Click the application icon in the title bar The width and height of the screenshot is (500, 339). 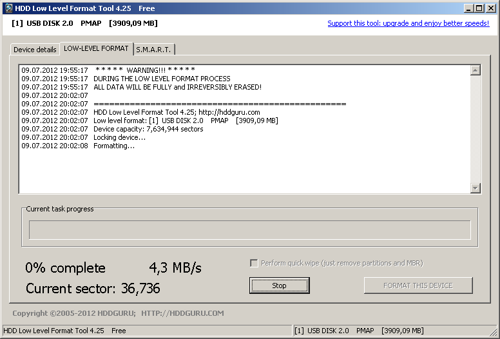coord(8,8)
